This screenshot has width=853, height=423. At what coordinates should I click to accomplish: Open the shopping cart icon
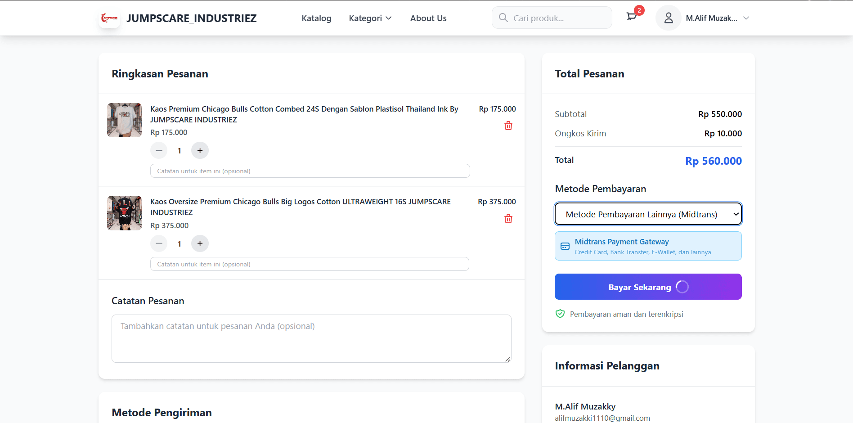click(632, 17)
